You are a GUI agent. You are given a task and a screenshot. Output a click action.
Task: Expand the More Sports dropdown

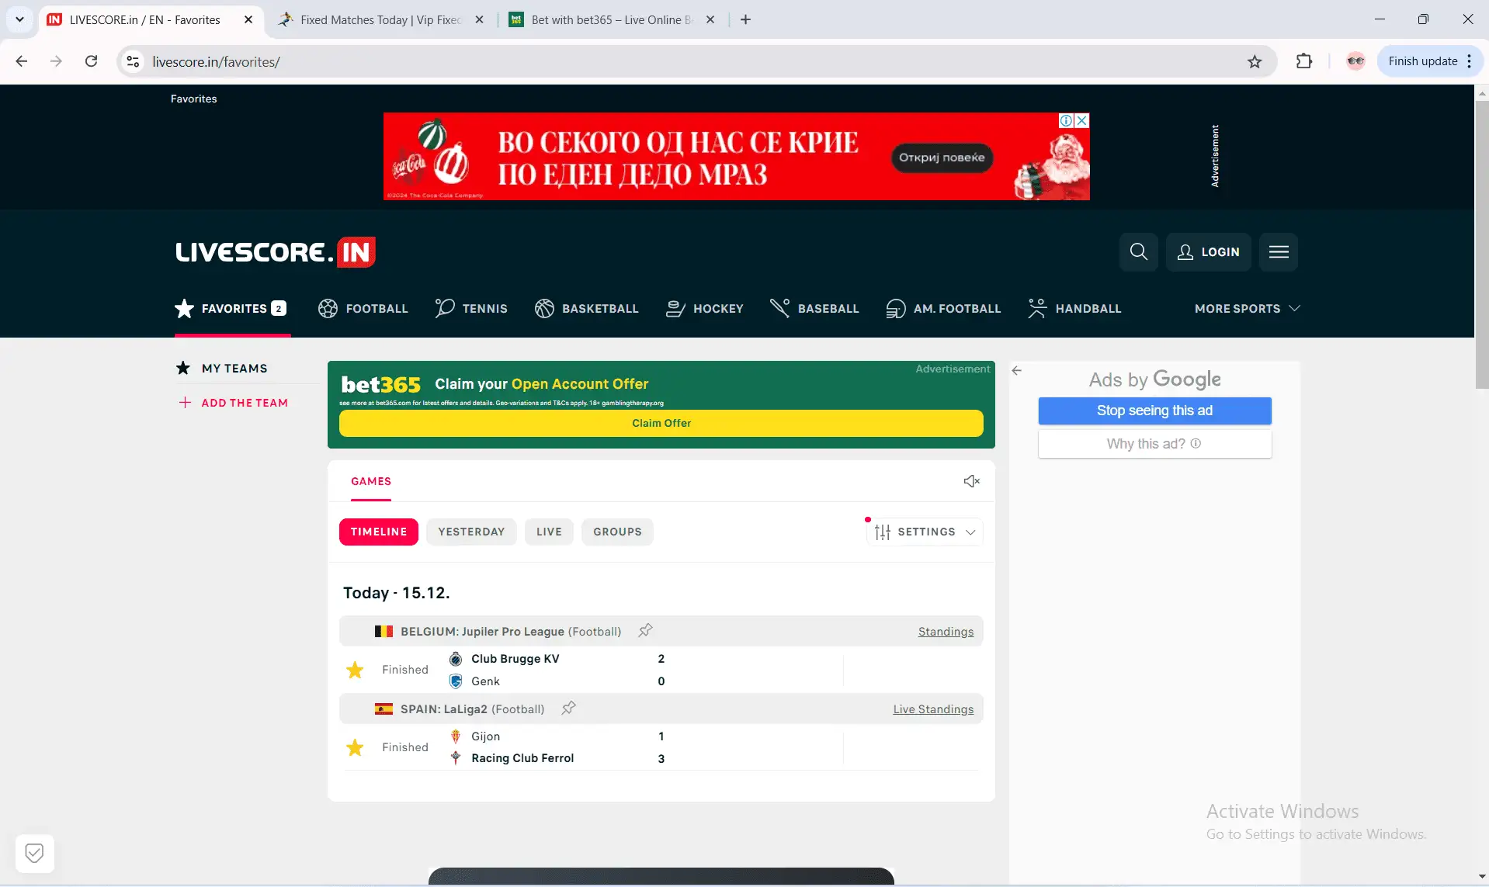click(1247, 308)
